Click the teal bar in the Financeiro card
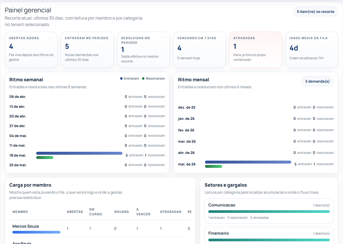 pos(269,240)
